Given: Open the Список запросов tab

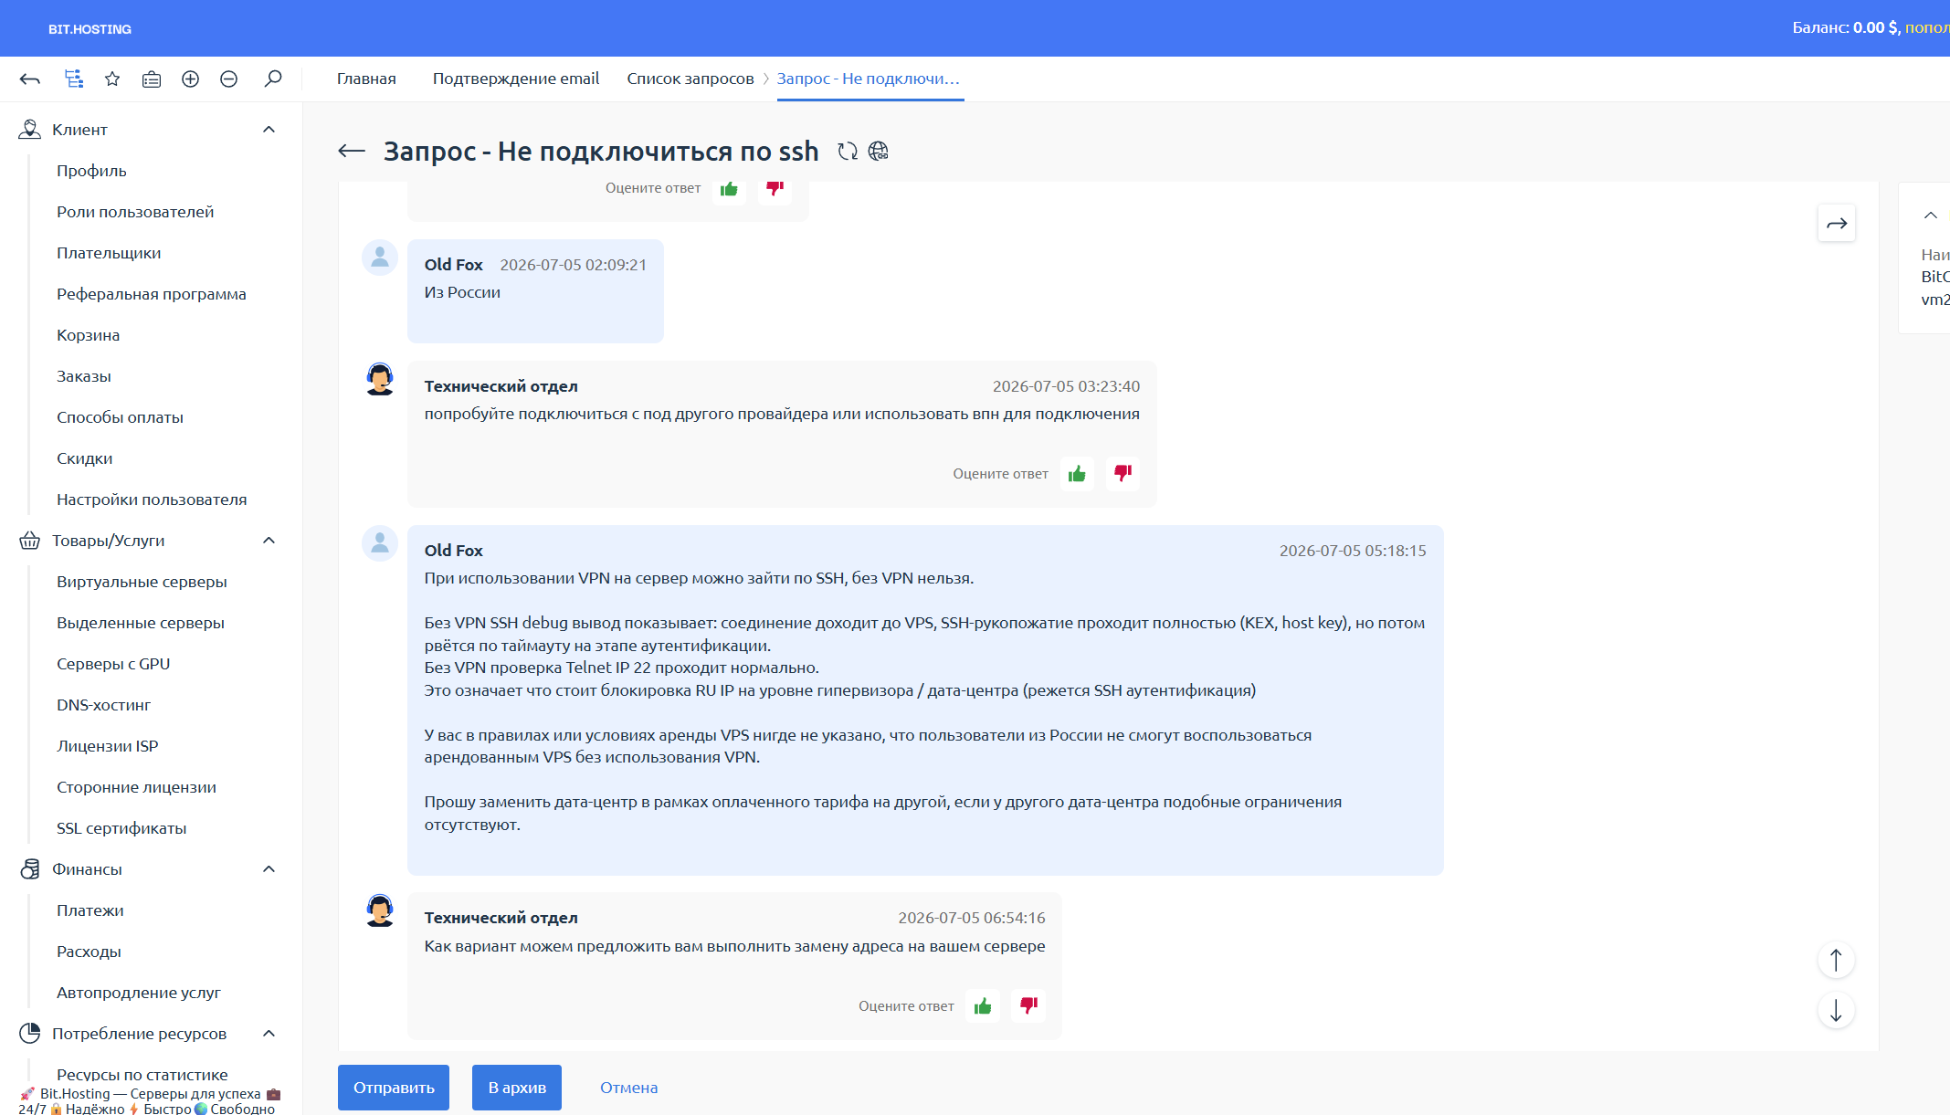Looking at the screenshot, I should pos(690,79).
